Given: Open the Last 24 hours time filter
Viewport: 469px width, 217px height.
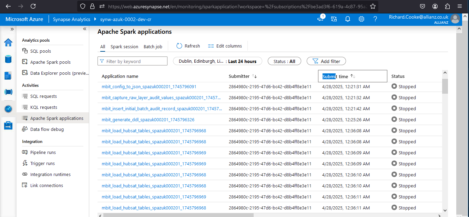Looking at the screenshot, I should 217,61.
